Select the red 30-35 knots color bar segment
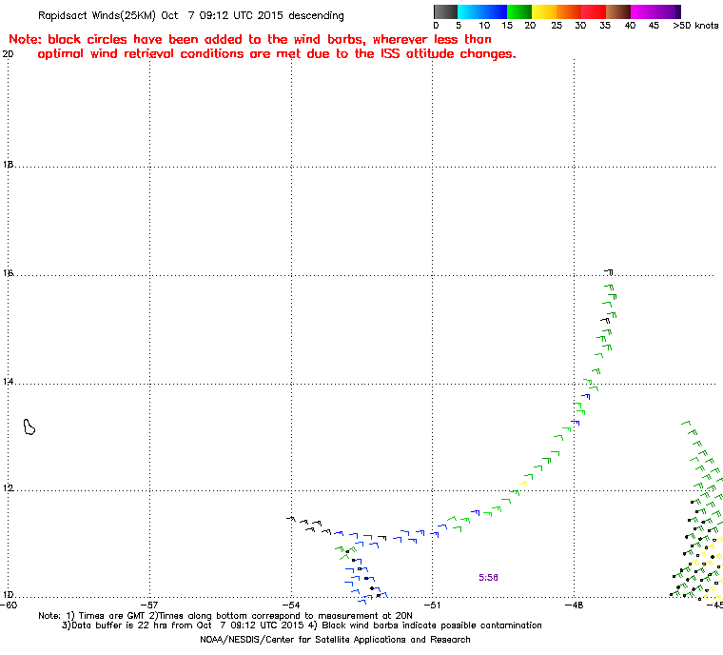Image resolution: width=723 pixels, height=655 pixels. tap(594, 11)
